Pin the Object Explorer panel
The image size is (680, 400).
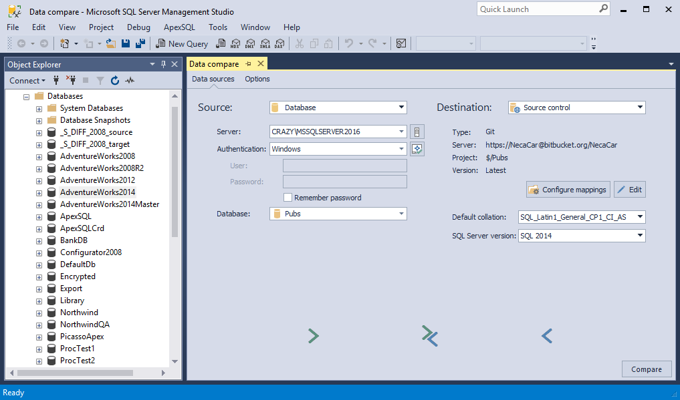164,64
